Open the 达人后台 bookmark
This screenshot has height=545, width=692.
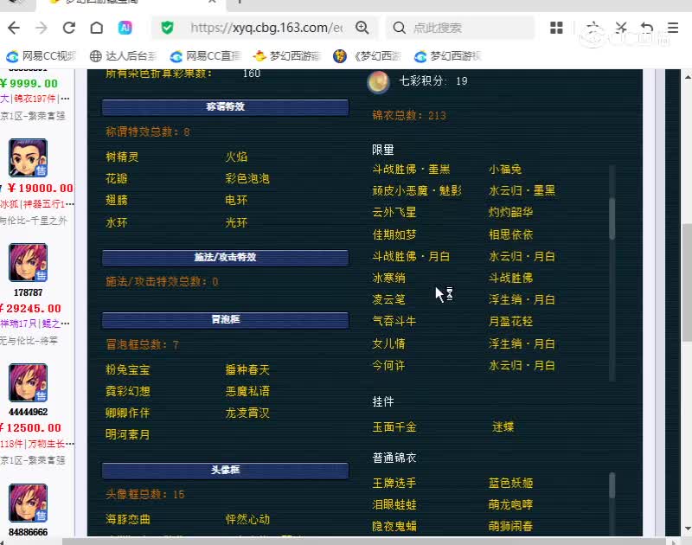click(x=124, y=56)
